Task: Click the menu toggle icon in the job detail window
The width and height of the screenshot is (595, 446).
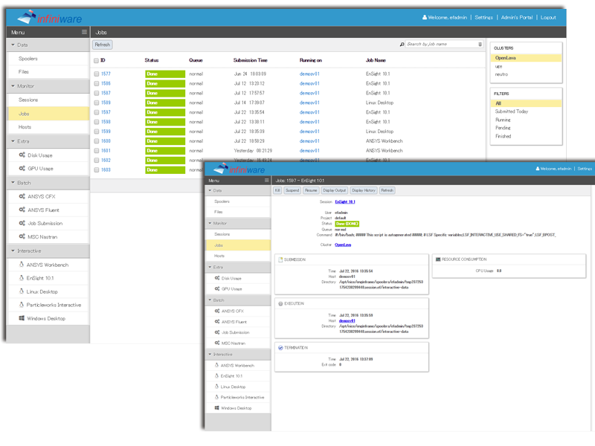Action: click(267, 180)
